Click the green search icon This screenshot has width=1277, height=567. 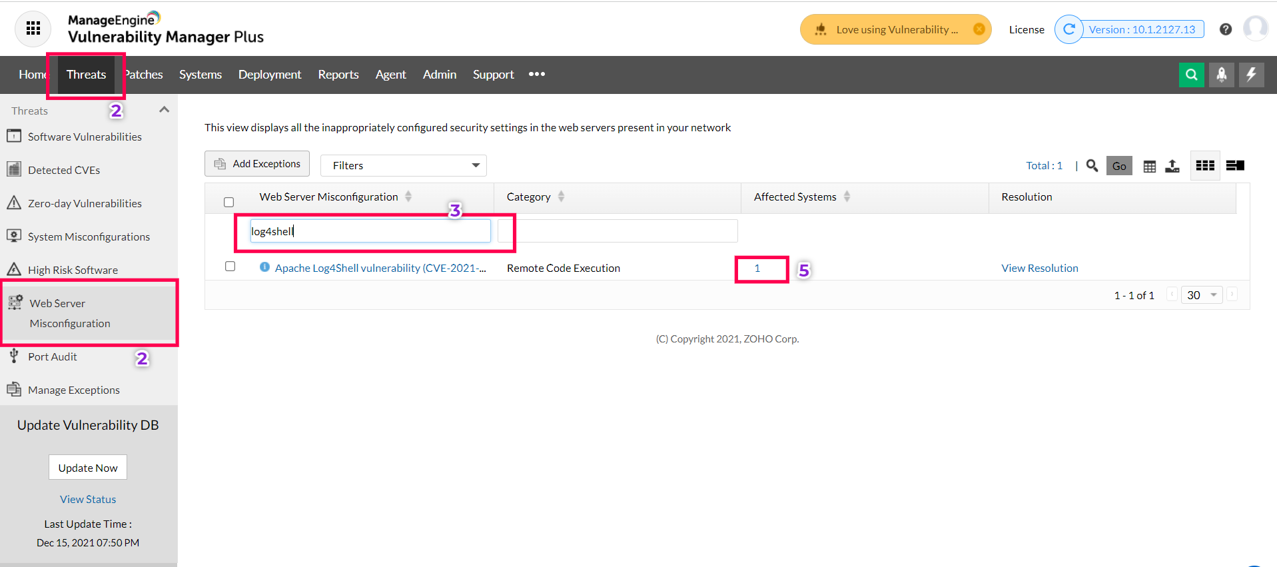tap(1191, 75)
